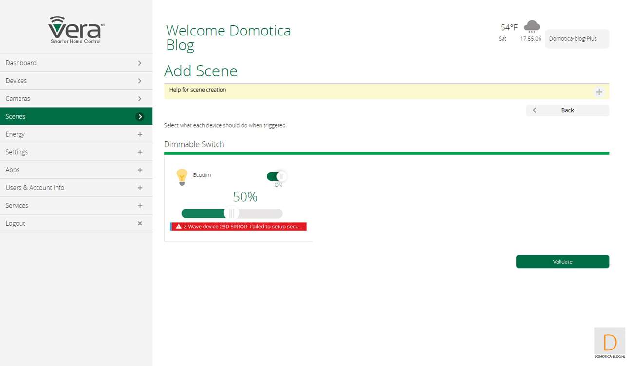Click the Logout X icon
Screen dimensions: 633x366
140,223
